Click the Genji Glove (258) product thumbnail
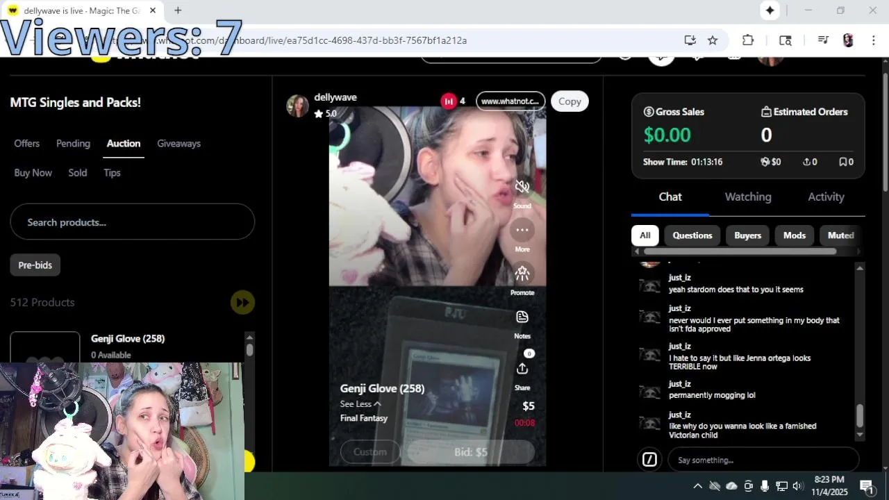The image size is (889, 500). pyautogui.click(x=44, y=347)
